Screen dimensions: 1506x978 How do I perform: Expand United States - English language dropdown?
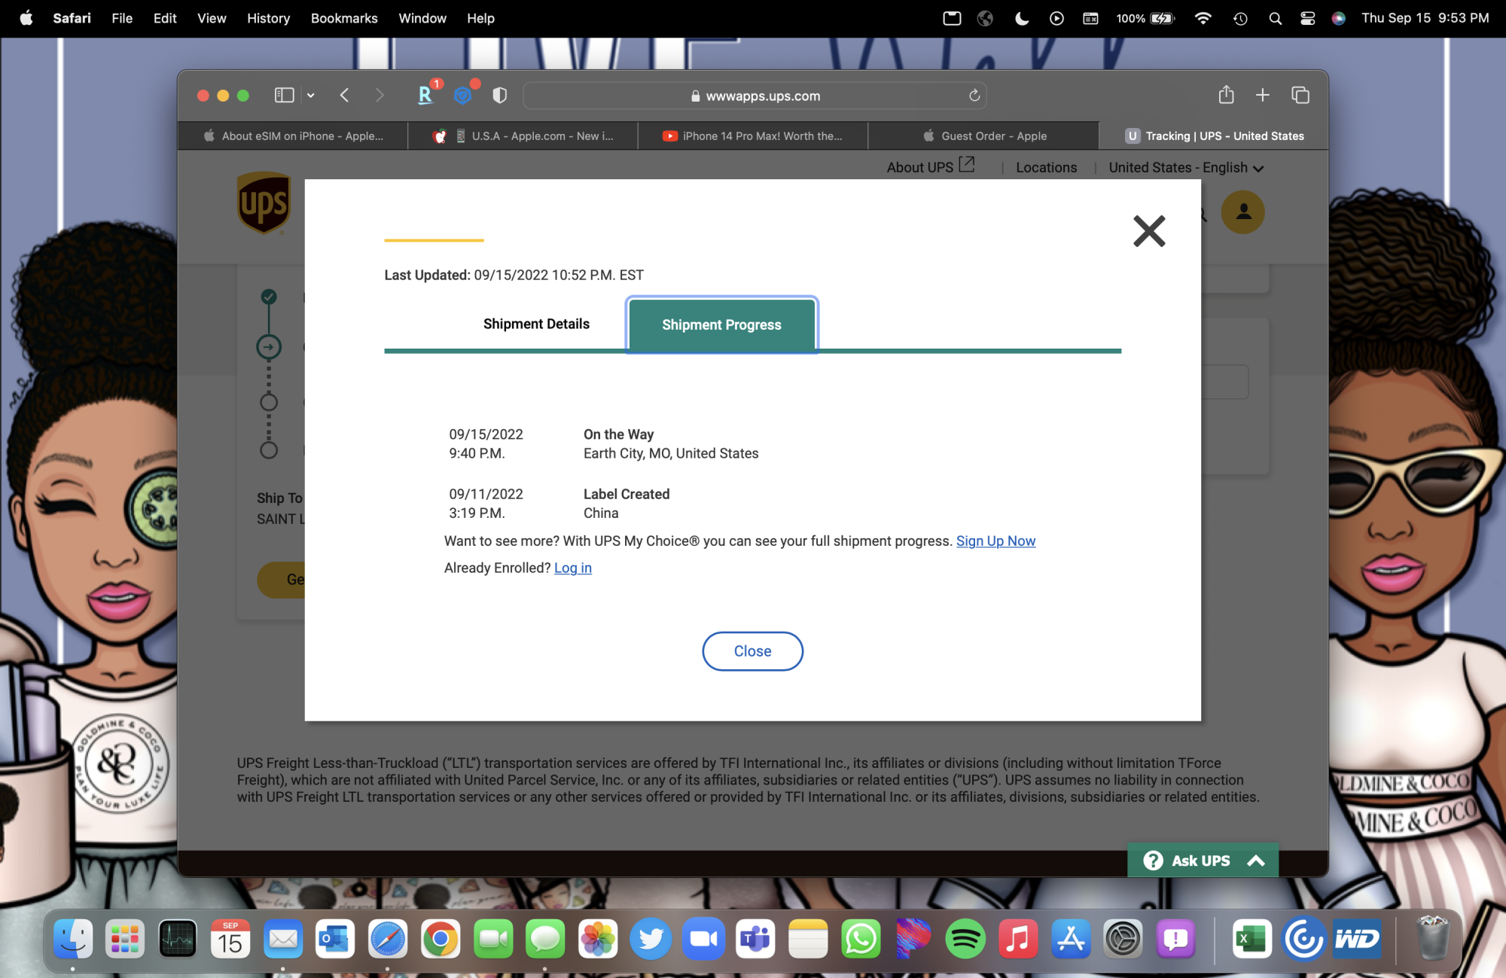pos(1186,168)
